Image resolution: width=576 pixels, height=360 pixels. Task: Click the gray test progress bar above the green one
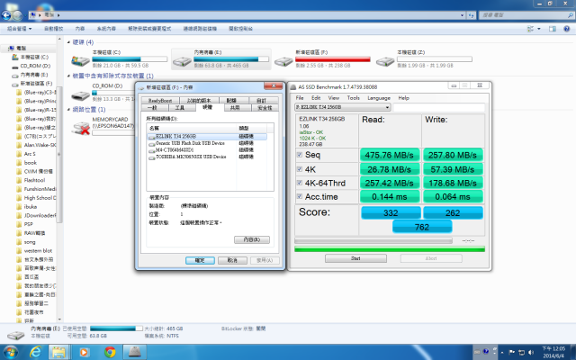(x=373, y=240)
